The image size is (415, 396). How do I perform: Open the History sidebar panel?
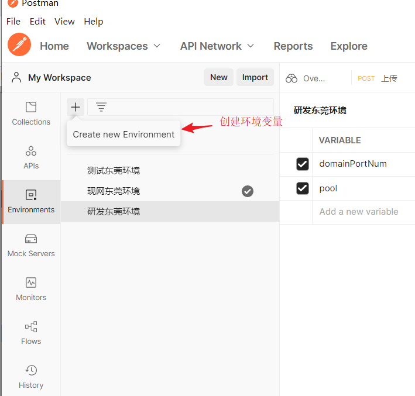(x=31, y=377)
